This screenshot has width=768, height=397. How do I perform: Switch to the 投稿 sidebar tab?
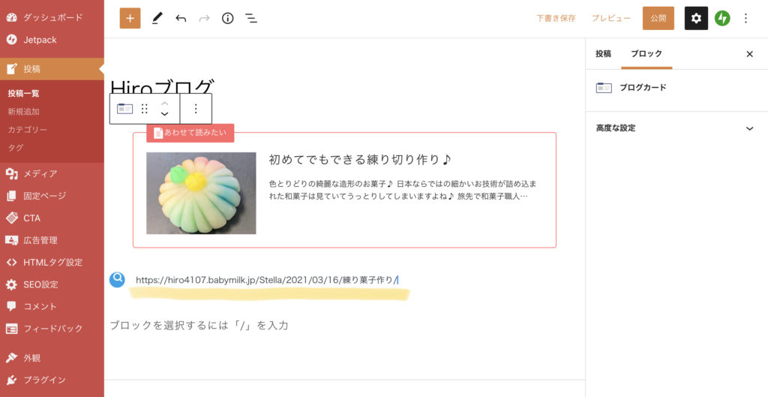(x=603, y=54)
